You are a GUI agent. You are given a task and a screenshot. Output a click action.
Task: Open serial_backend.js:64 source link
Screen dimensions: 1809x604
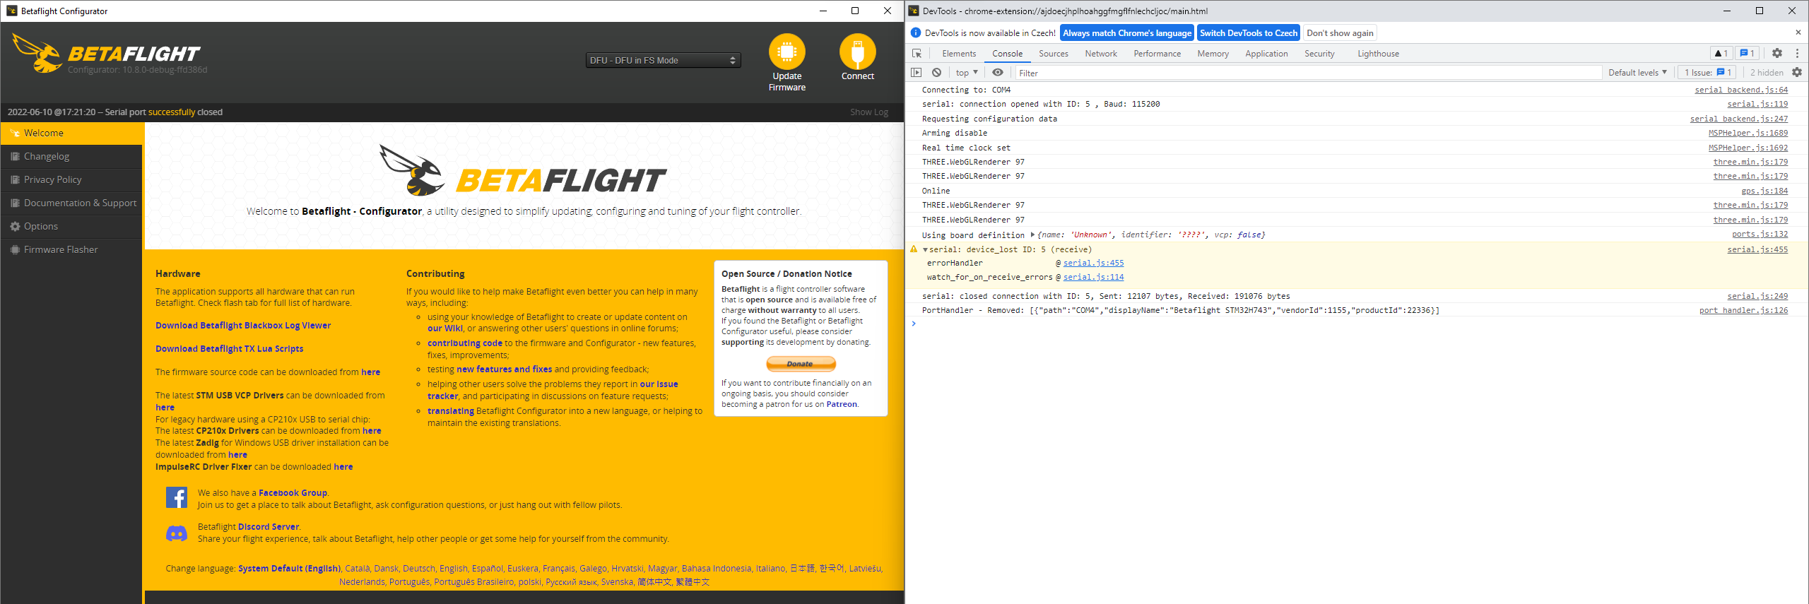click(1741, 90)
